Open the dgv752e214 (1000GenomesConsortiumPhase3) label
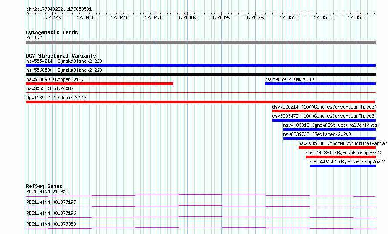 [x=324, y=107]
